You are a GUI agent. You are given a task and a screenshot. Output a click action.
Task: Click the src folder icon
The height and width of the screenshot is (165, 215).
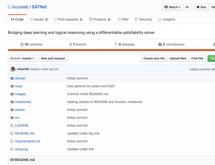pos(12,118)
